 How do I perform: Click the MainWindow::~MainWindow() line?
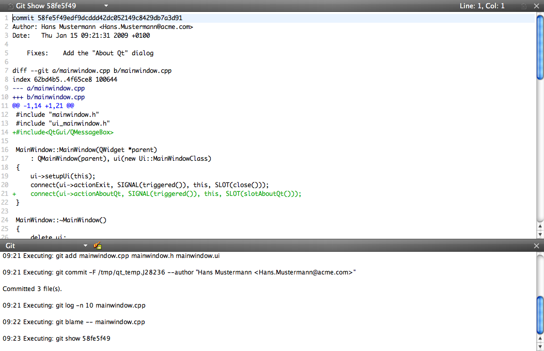tap(61, 220)
